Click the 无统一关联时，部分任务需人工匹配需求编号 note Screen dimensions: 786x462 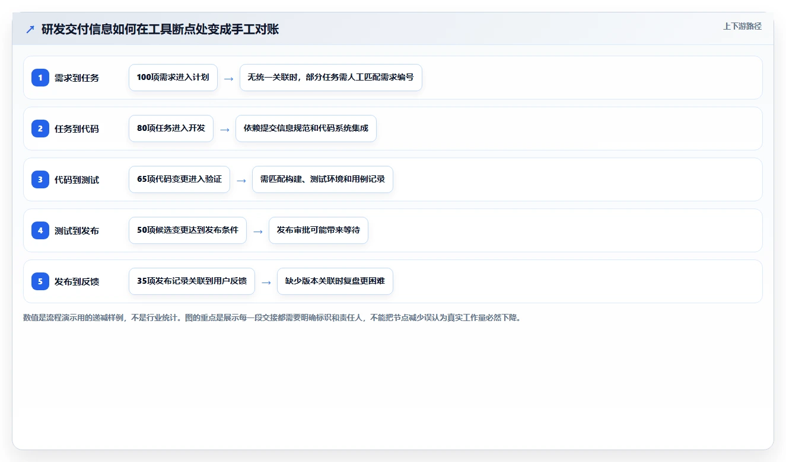(x=331, y=78)
